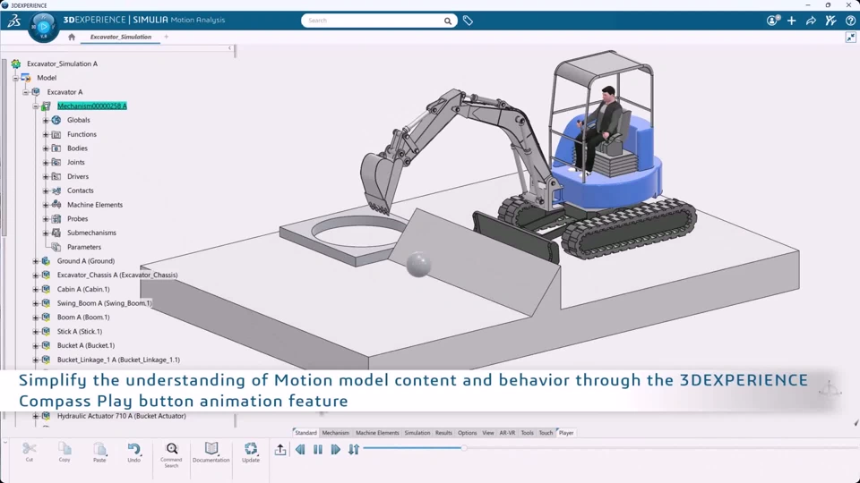Viewport: 860px width, 483px height.
Task: Open the Machine Elements toolbar tab
Action: (x=377, y=433)
